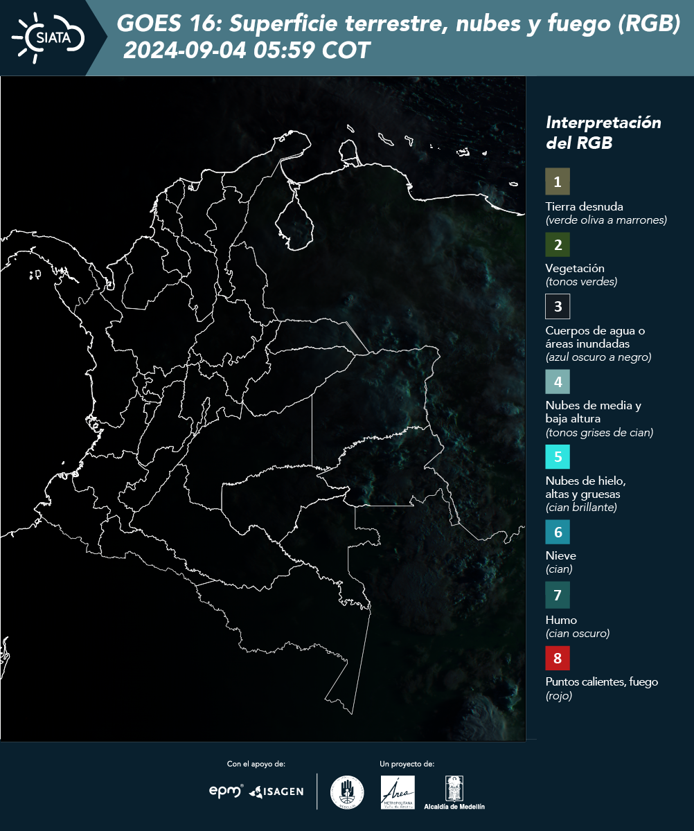Click the 'Con el apoyo de:' text
This screenshot has width=694, height=831.
[256, 764]
